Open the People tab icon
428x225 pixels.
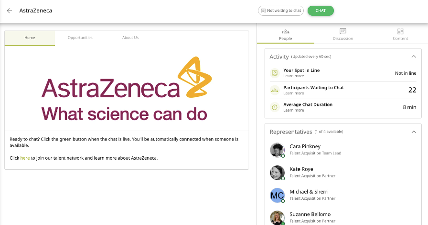[x=285, y=31]
